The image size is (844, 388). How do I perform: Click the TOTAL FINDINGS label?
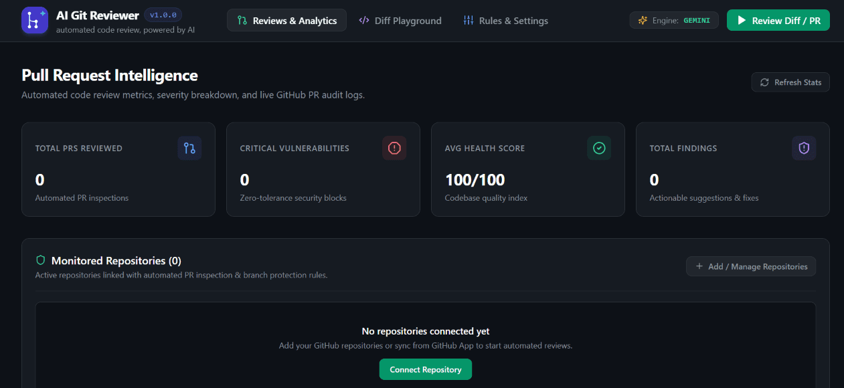coord(683,149)
